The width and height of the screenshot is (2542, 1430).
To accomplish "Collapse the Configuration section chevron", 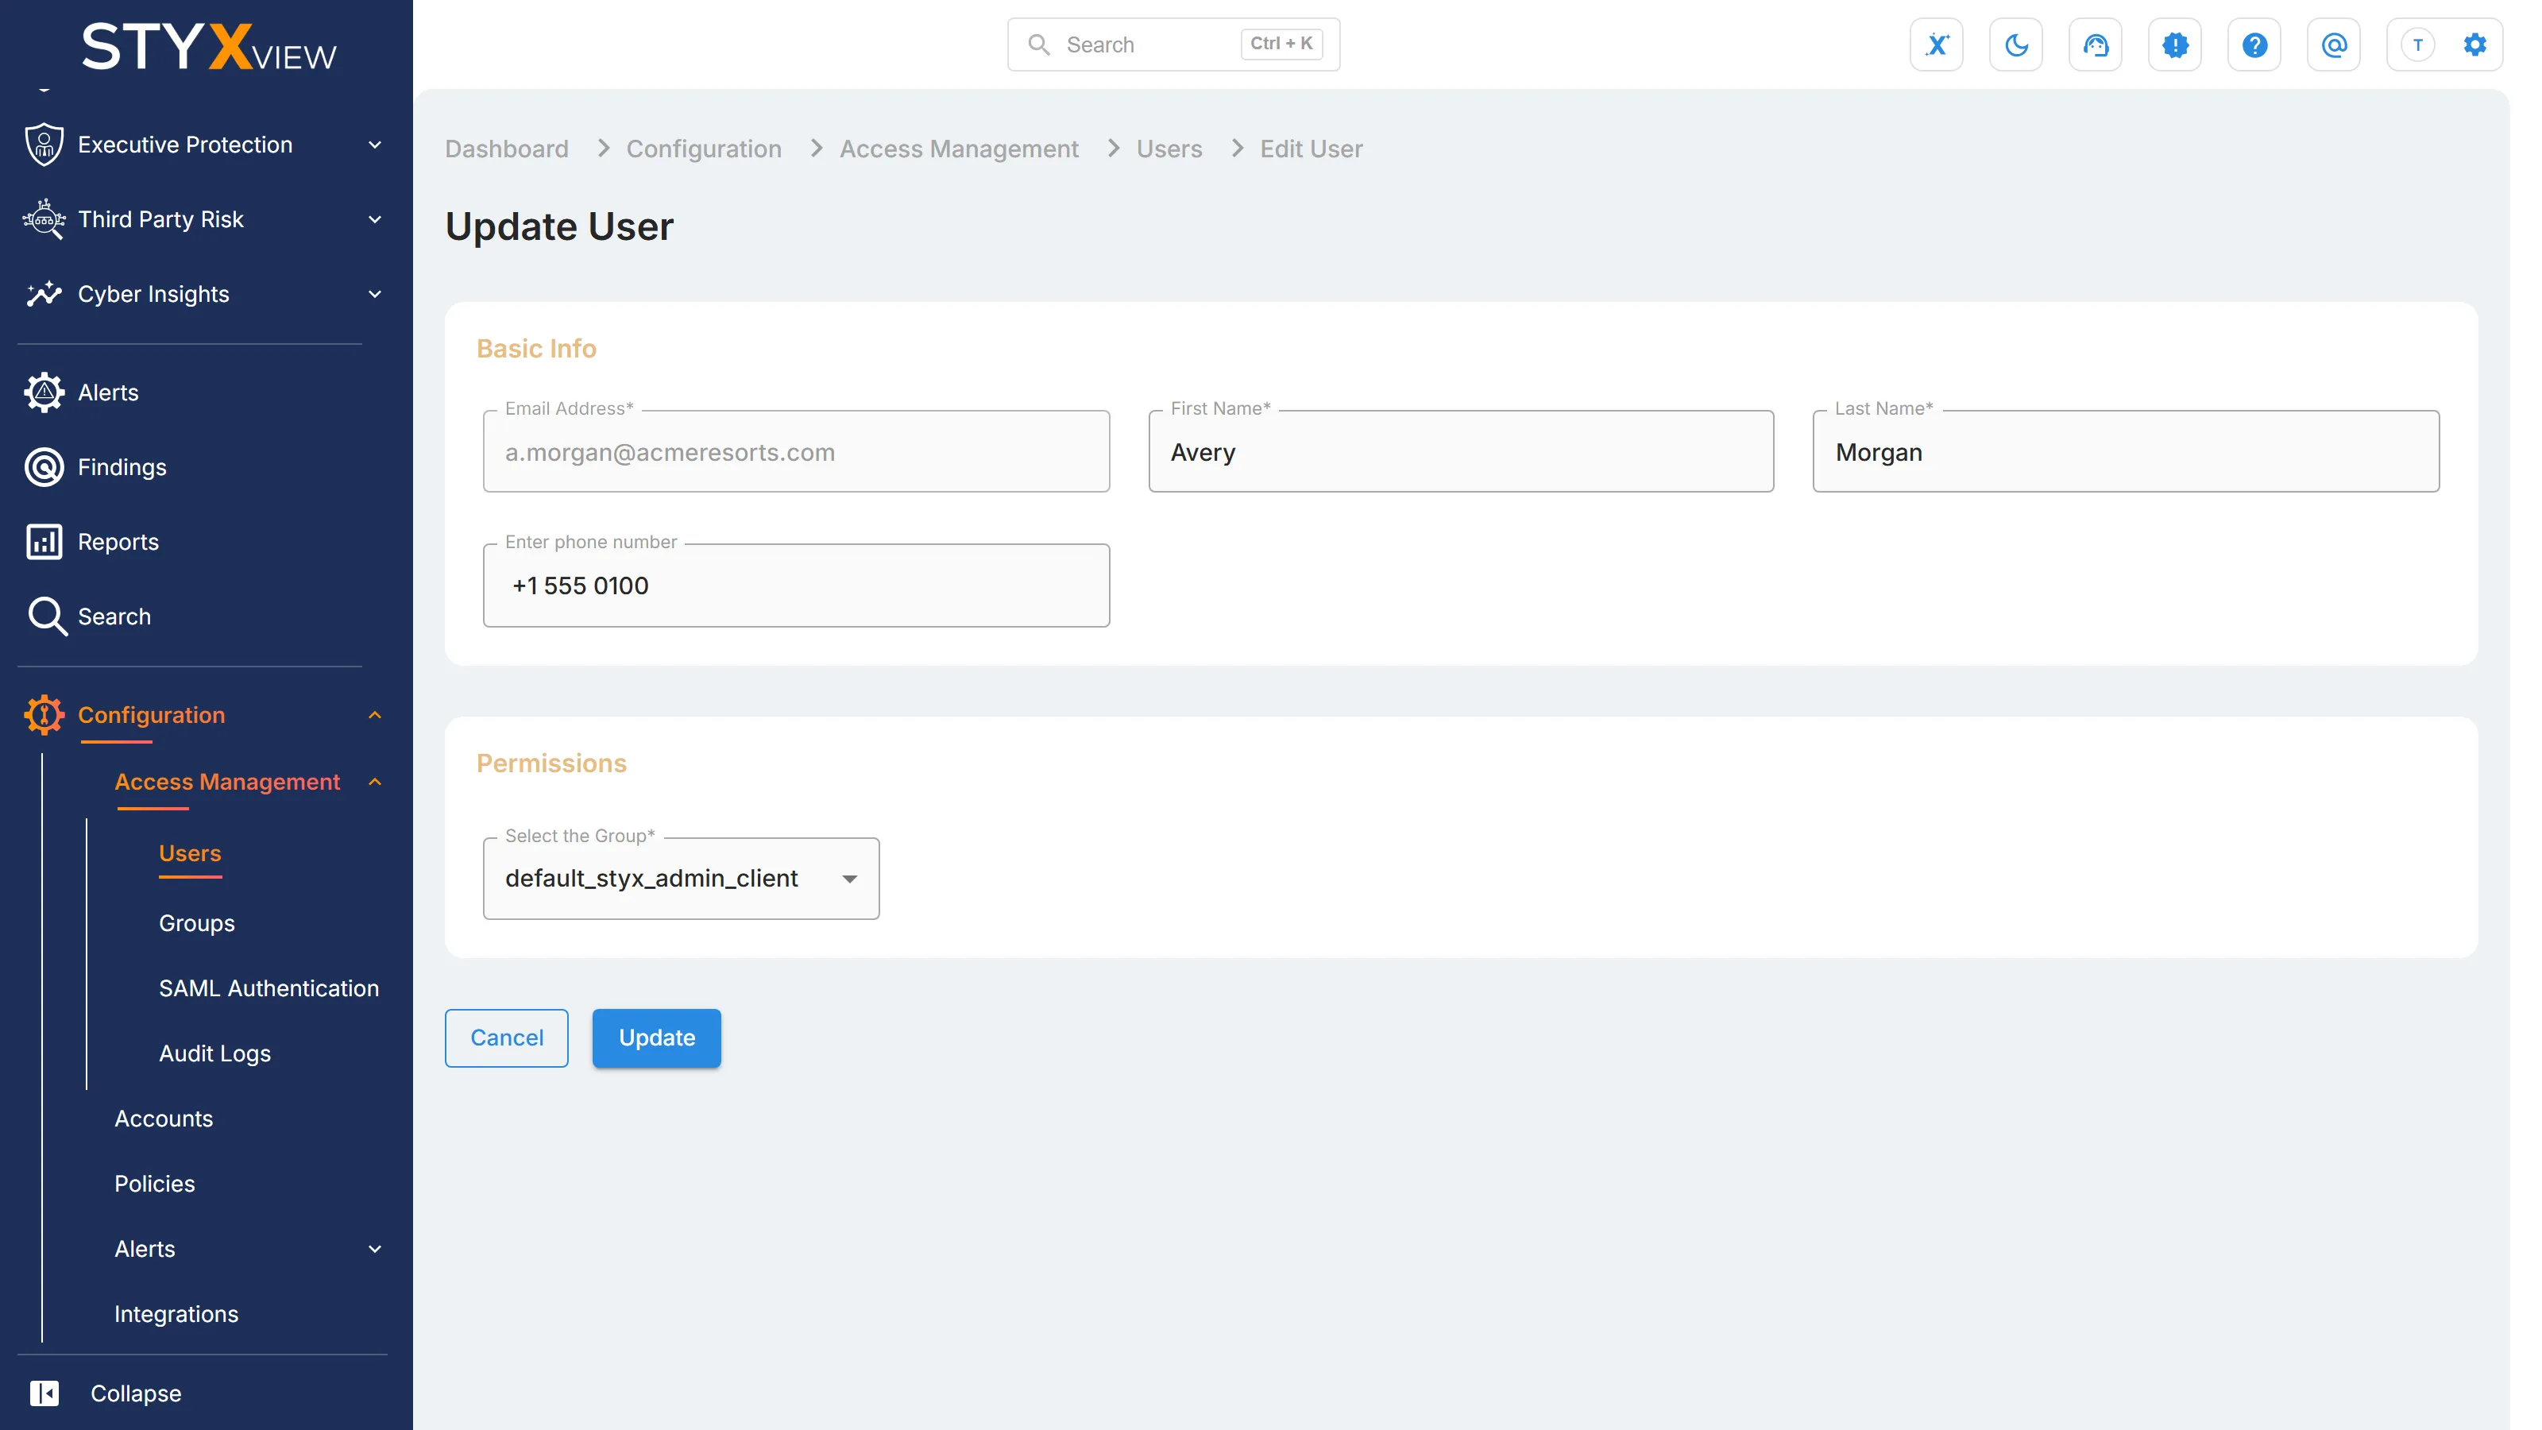I will pos(375,714).
